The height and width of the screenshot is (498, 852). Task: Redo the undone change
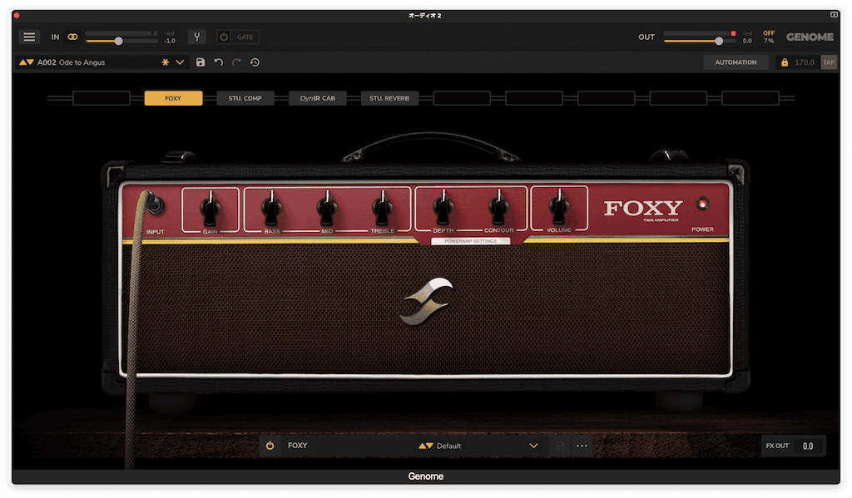tap(236, 62)
